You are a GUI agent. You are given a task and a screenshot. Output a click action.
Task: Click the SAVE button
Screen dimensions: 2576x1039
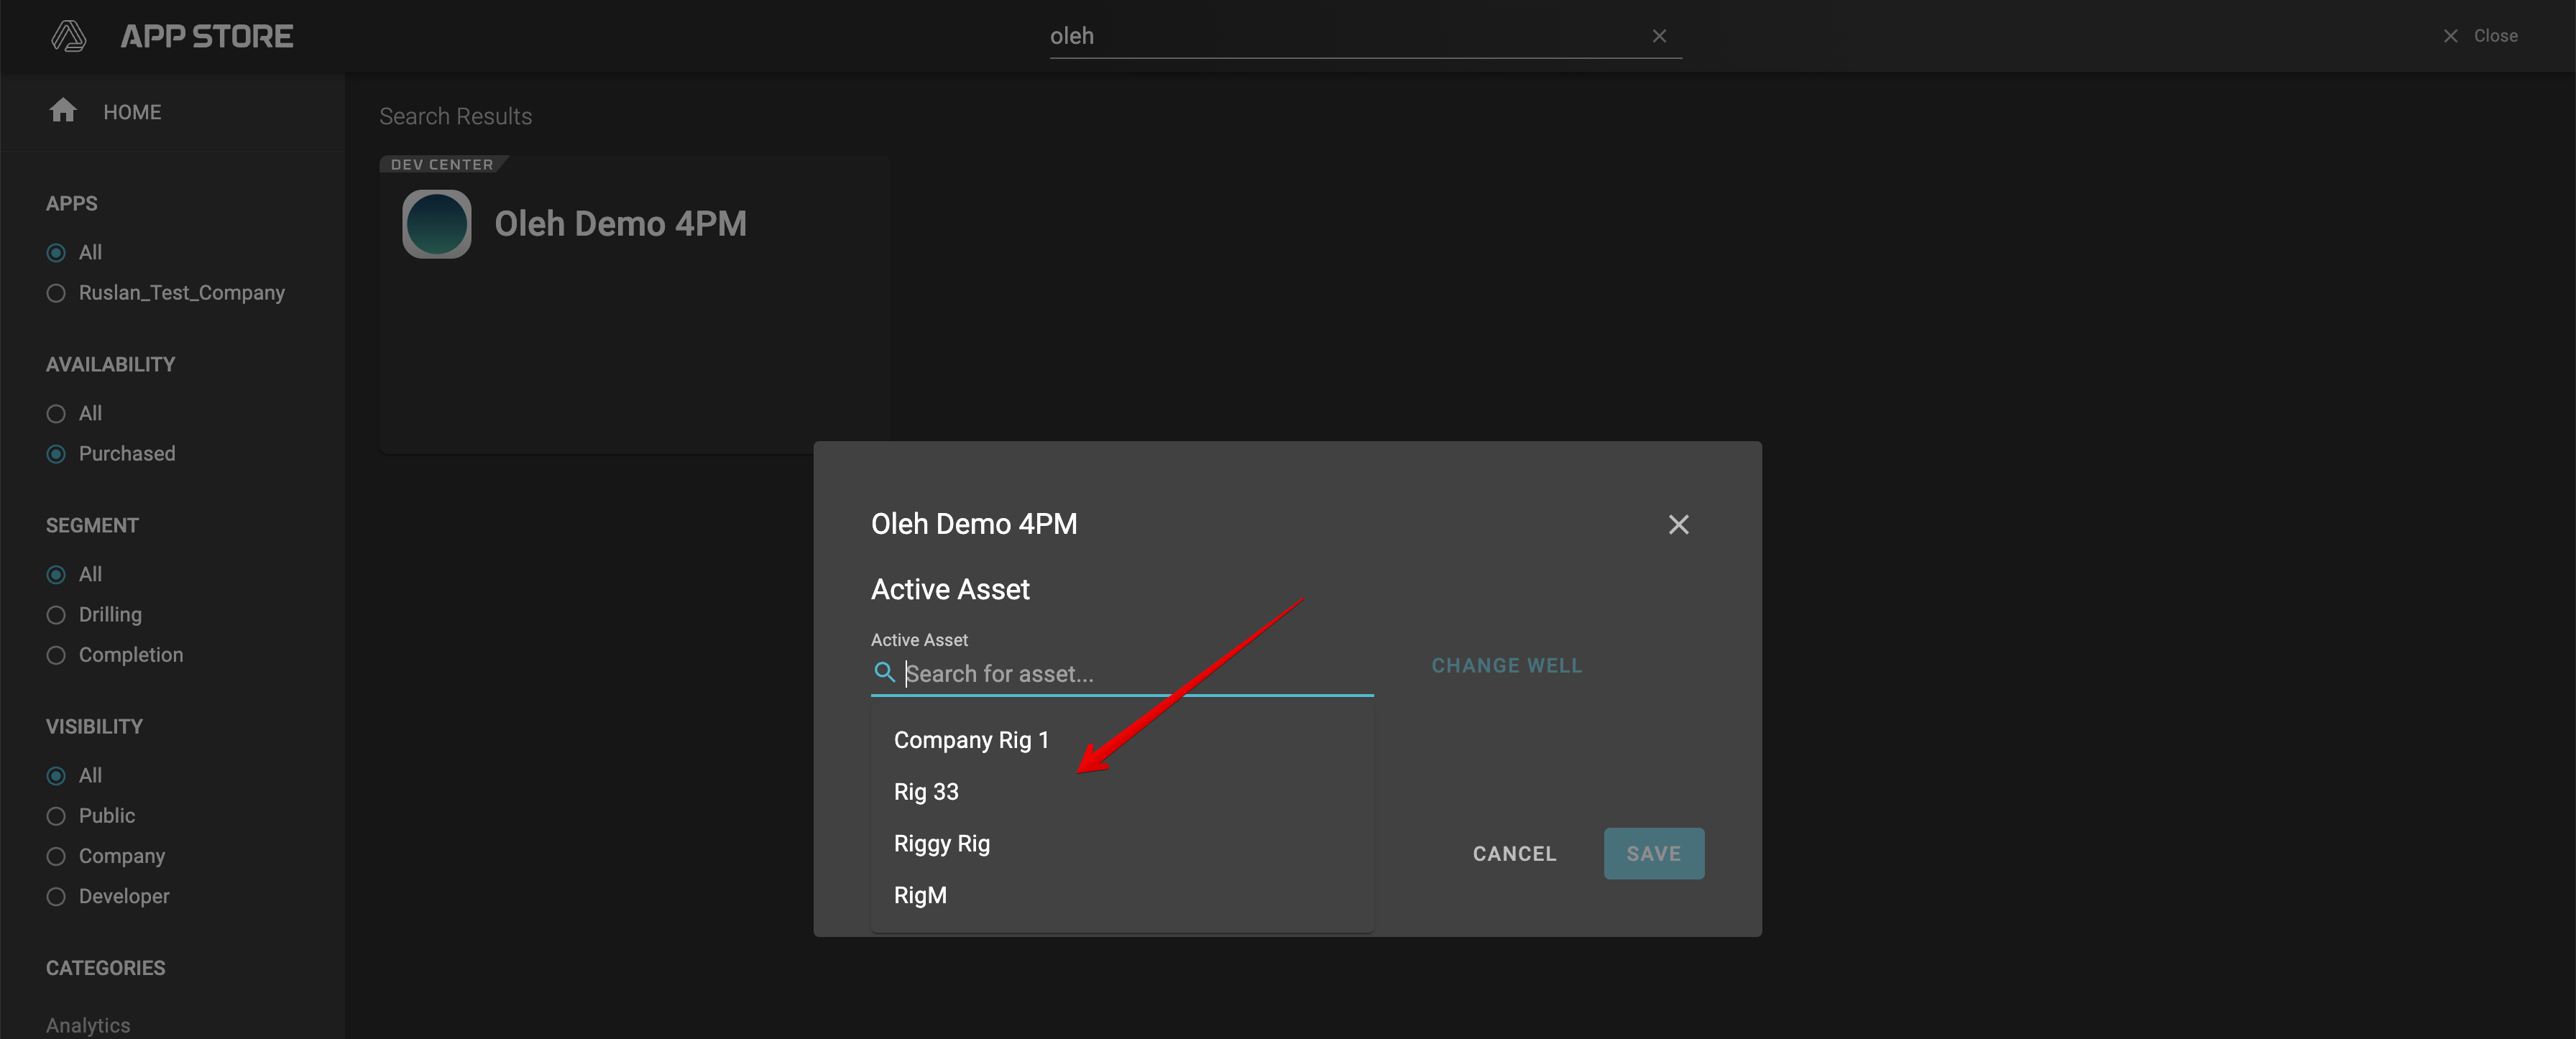1653,854
